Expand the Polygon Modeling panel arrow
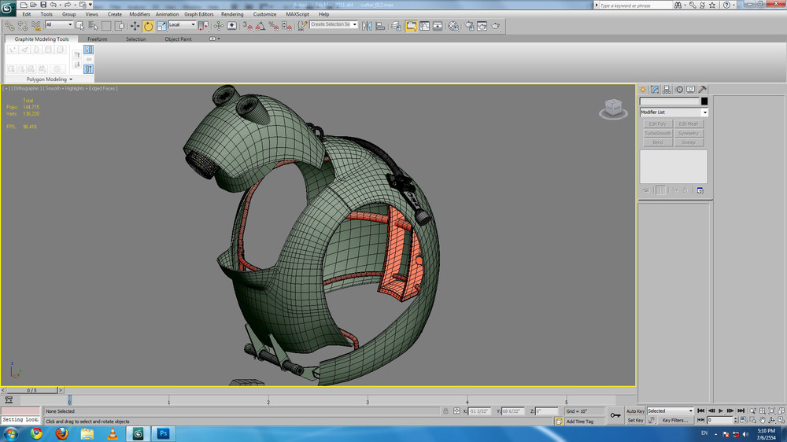 (x=71, y=79)
